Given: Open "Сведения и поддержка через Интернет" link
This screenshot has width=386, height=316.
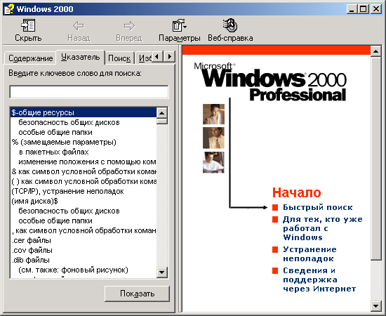Looking at the screenshot, I should (319, 279).
